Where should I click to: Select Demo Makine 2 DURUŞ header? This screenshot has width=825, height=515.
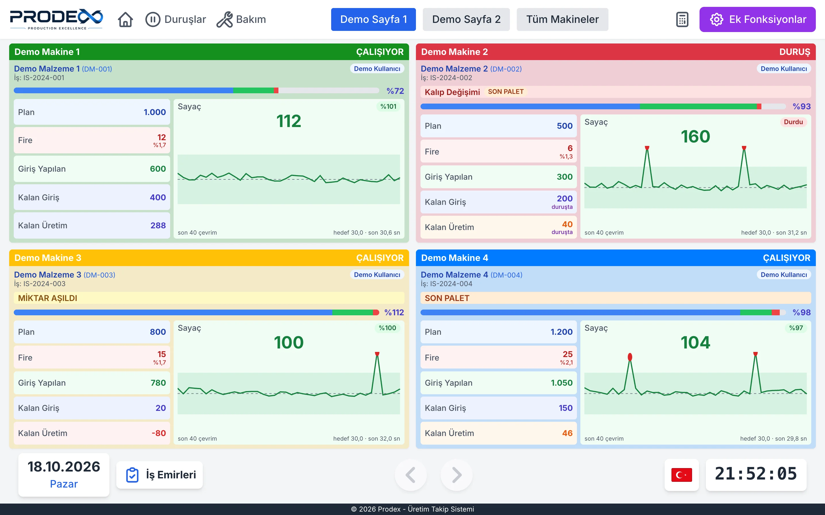coord(616,52)
